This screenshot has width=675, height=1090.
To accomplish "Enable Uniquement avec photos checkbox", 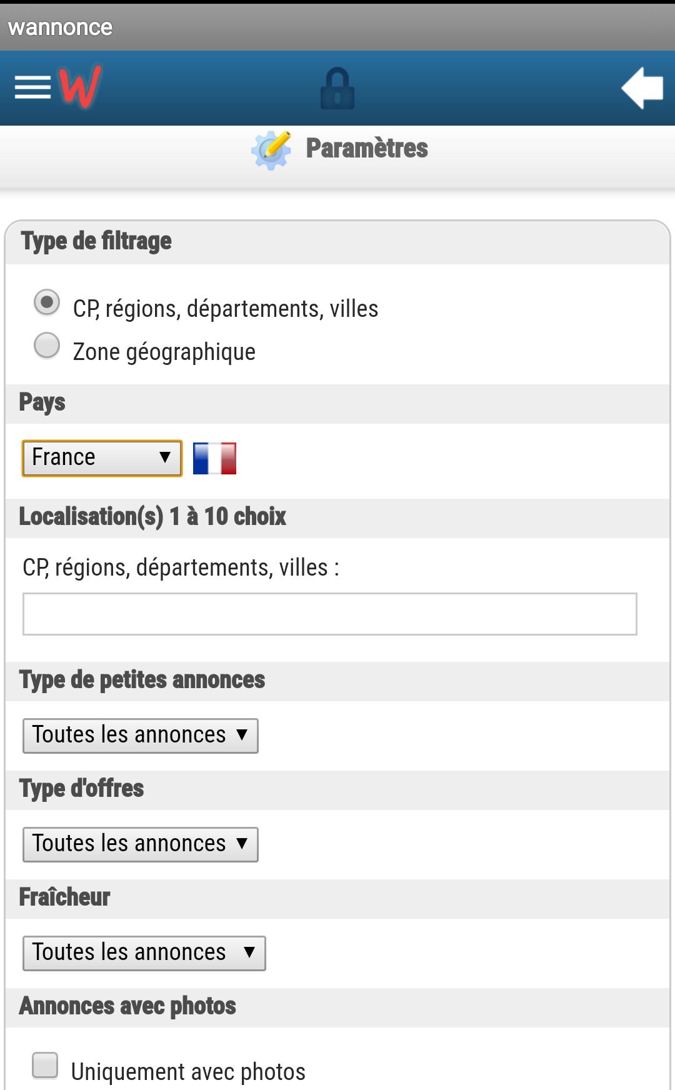I will [45, 1066].
